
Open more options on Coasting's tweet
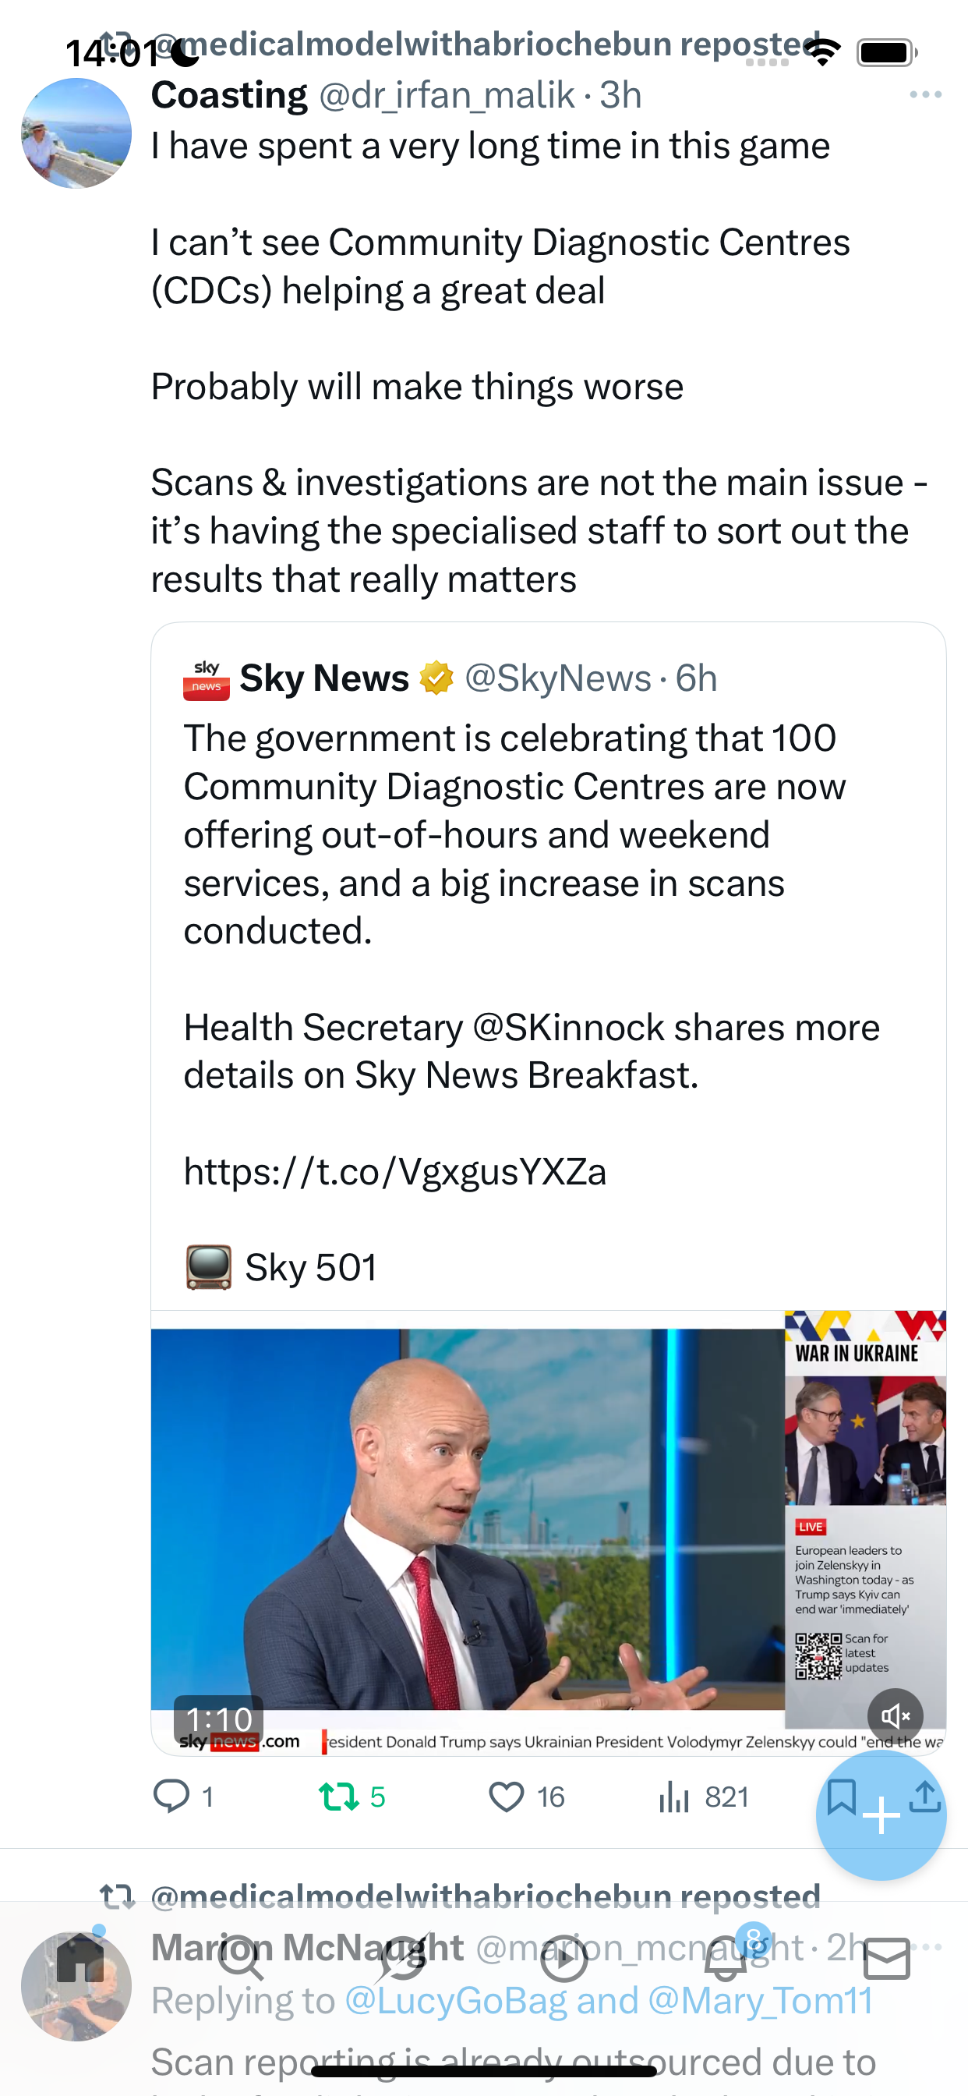tap(926, 95)
